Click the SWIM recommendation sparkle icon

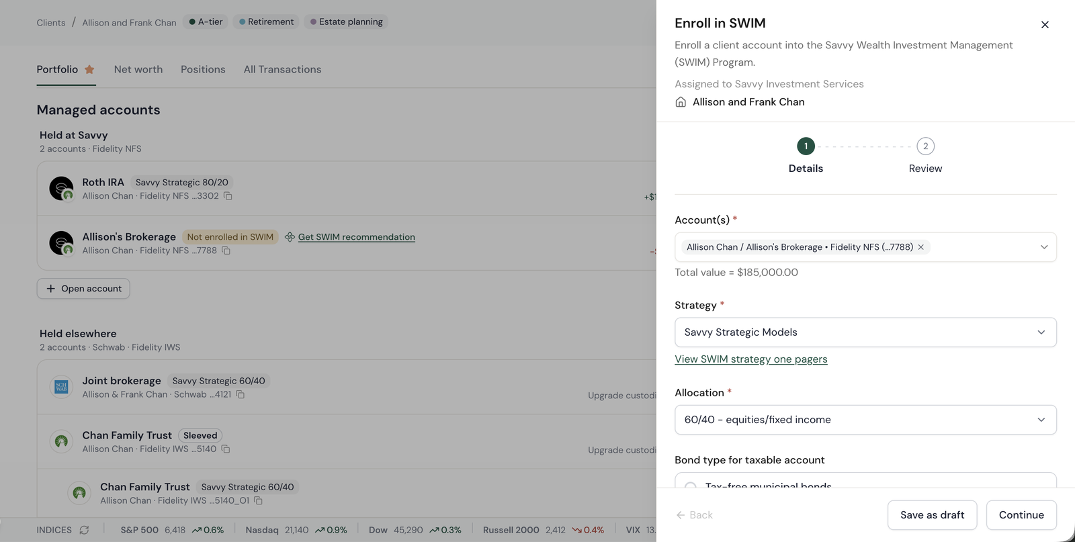pyautogui.click(x=290, y=237)
